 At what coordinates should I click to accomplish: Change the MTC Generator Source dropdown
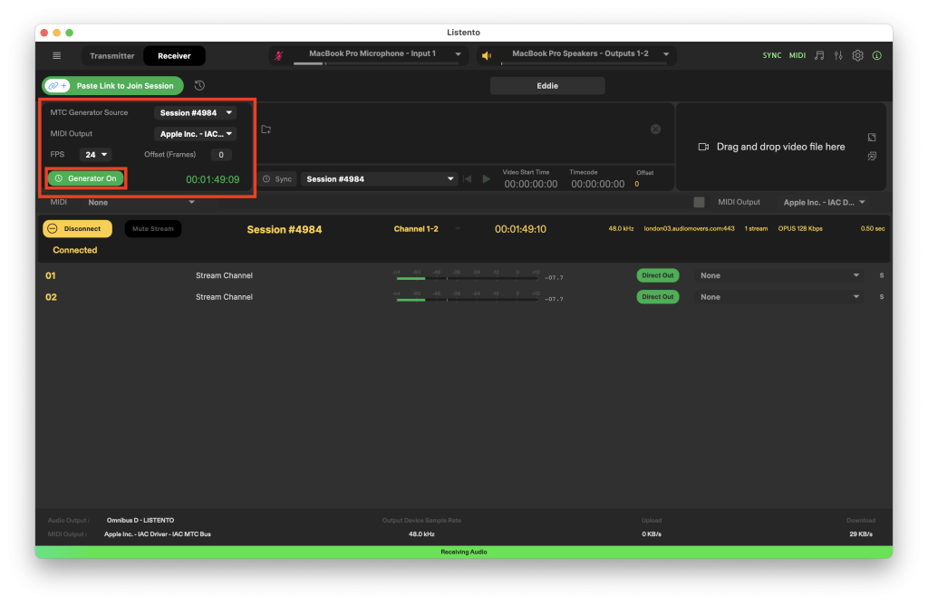pyautogui.click(x=196, y=113)
